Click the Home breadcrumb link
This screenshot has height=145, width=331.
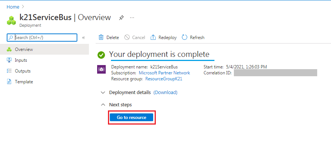click(x=13, y=7)
